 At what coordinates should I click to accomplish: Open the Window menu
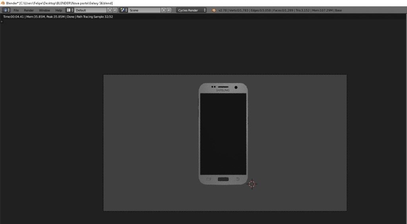pyautogui.click(x=45, y=10)
